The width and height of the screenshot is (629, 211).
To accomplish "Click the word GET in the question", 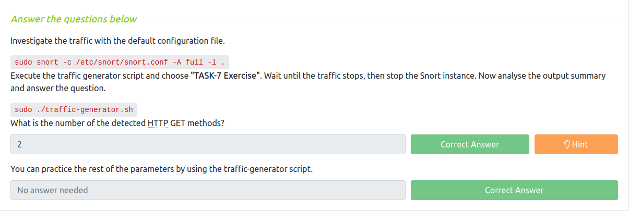I will click(x=179, y=123).
